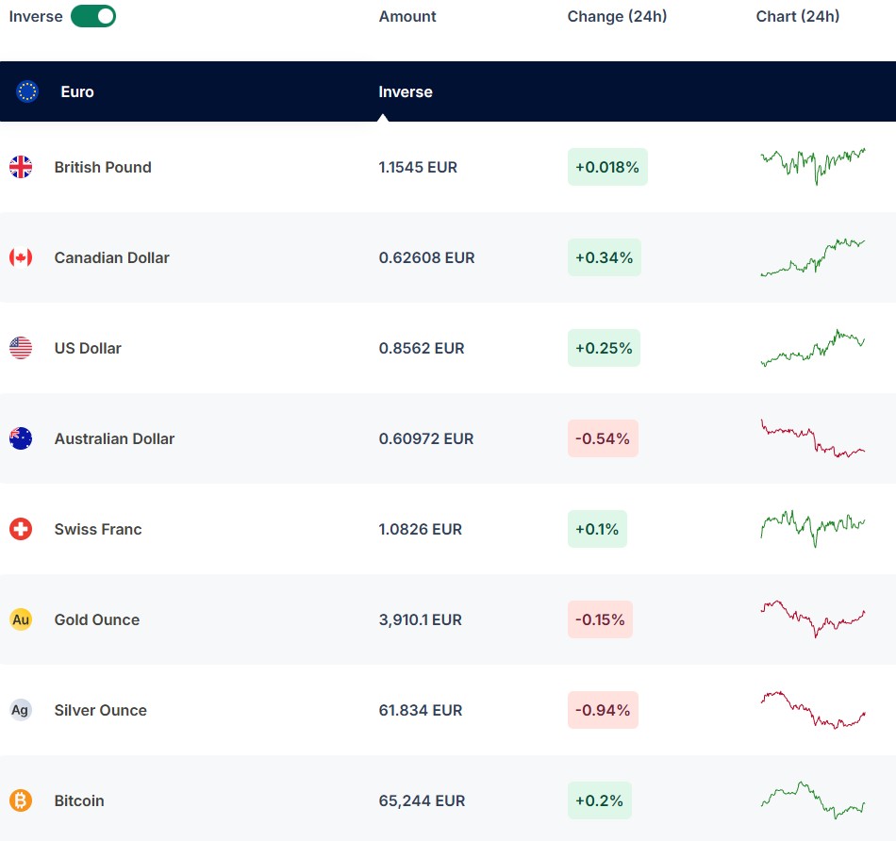The width and height of the screenshot is (896, 841).
Task: Click the Change (24h) column header
Action: point(617,16)
